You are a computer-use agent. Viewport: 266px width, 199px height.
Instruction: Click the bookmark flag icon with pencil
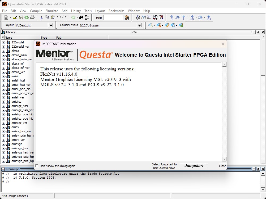click(x=167, y=25)
